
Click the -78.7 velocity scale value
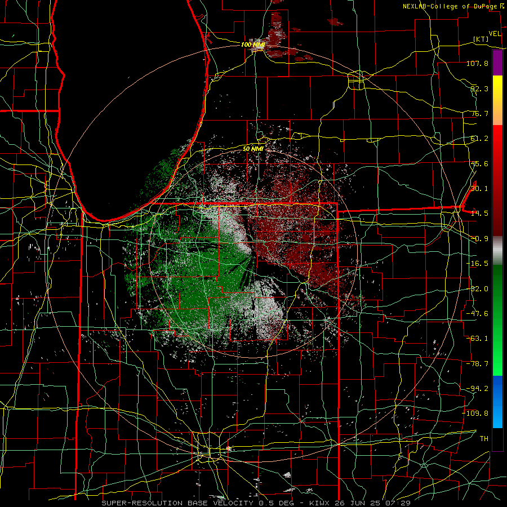tap(477, 364)
